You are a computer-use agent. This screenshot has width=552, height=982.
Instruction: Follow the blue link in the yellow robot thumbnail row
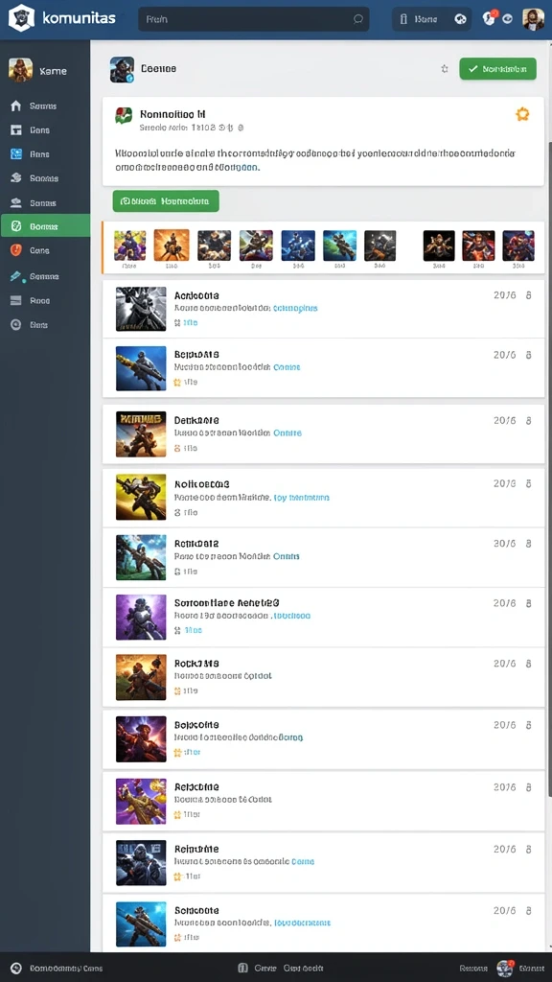point(302,498)
